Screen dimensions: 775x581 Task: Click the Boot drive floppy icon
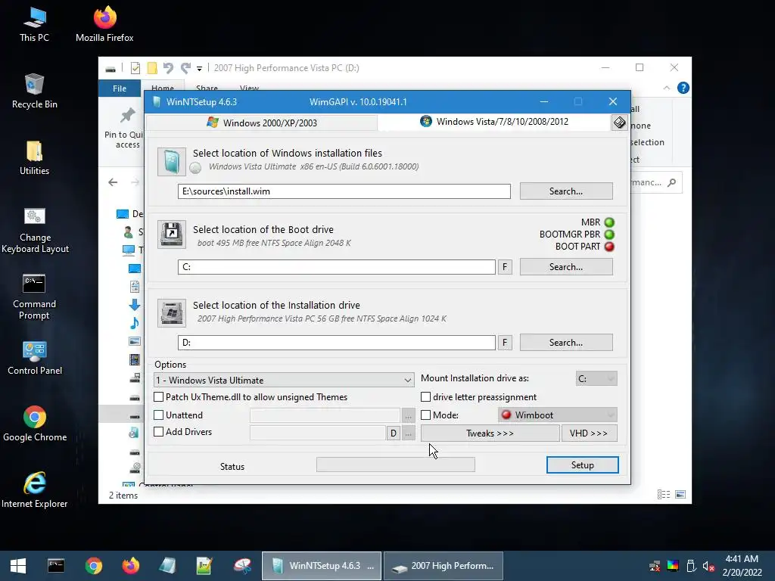172,235
